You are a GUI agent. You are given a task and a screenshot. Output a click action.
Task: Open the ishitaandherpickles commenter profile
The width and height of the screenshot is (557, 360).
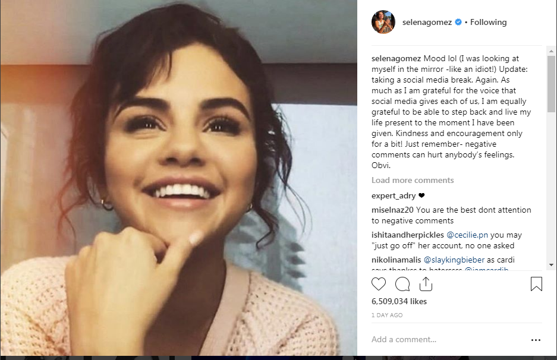pos(408,235)
